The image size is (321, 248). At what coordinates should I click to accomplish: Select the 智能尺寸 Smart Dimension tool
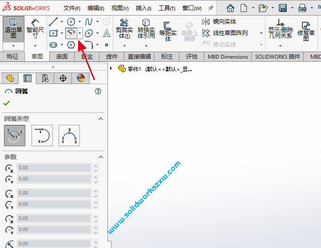click(35, 29)
